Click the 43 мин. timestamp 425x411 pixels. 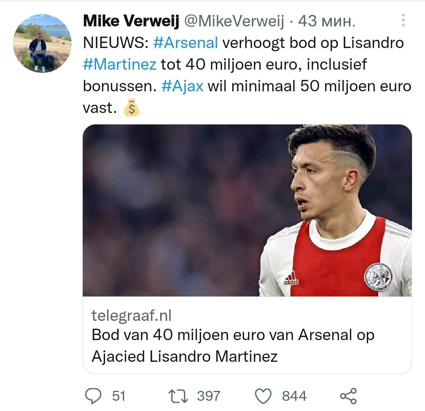tap(327, 22)
